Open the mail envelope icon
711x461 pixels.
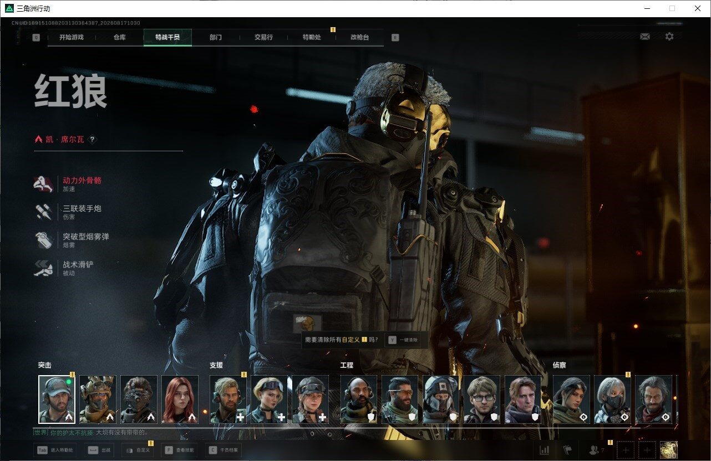pos(644,37)
